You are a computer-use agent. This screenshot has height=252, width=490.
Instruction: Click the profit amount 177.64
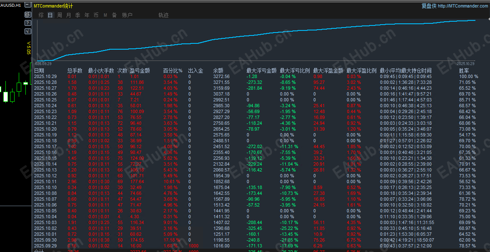[137, 181]
